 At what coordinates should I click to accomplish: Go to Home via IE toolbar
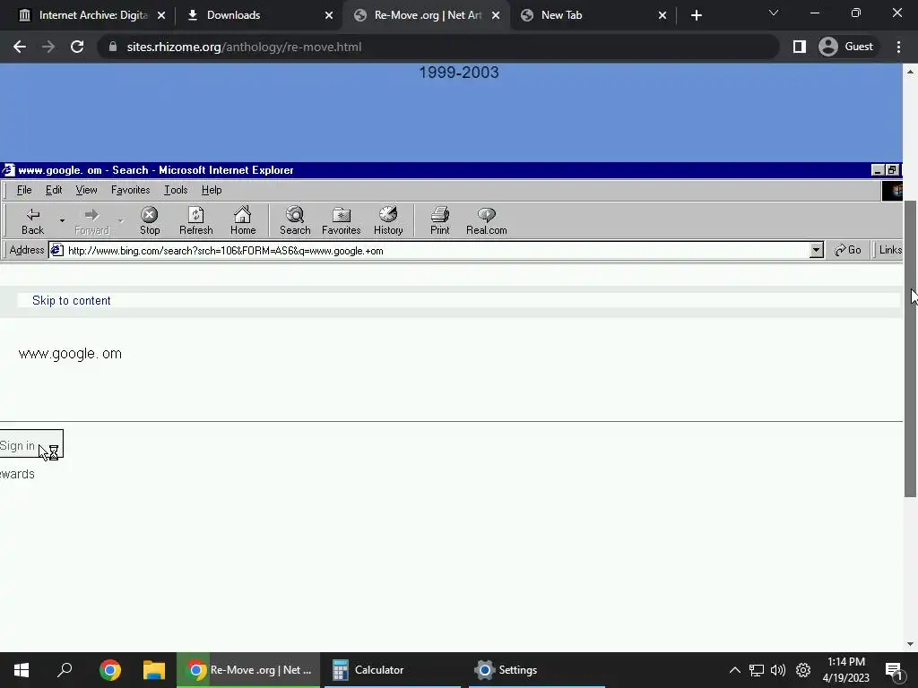point(243,220)
